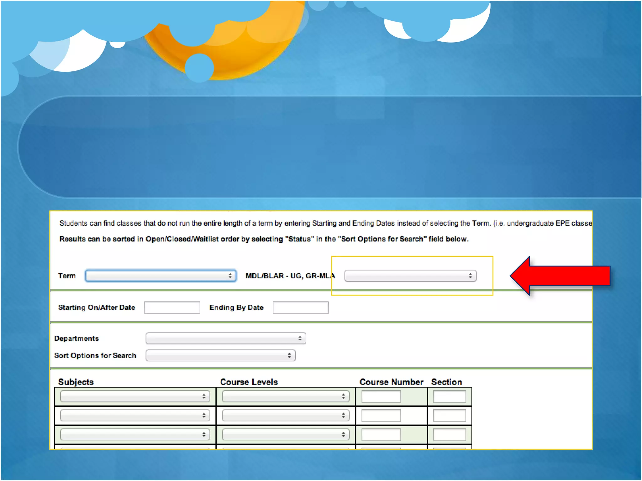Image resolution: width=642 pixels, height=481 pixels.
Task: Open the Term dropdown
Action: 160,276
